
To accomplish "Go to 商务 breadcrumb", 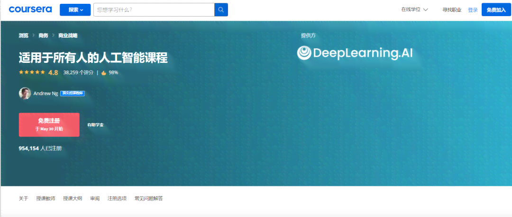I will click(x=44, y=36).
